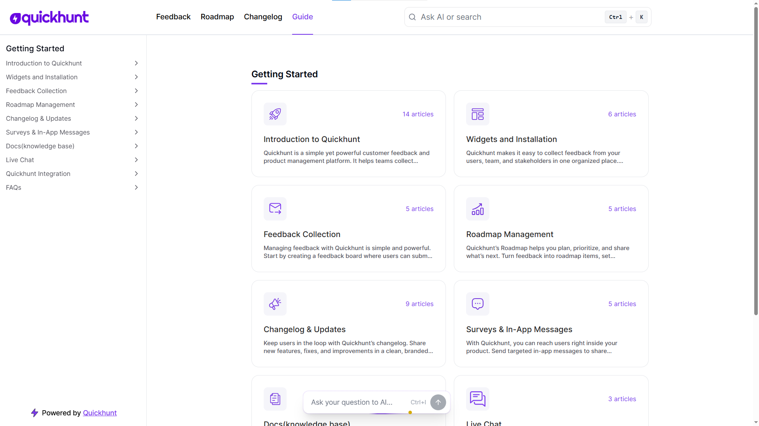The image size is (759, 426).
Task: Open Feedback Collection sidebar item
Action: point(36,91)
